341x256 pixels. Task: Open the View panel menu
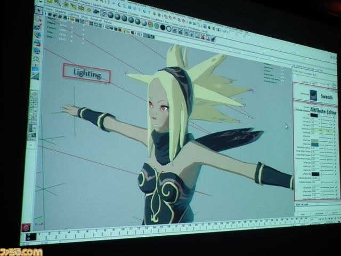(x=49, y=10)
